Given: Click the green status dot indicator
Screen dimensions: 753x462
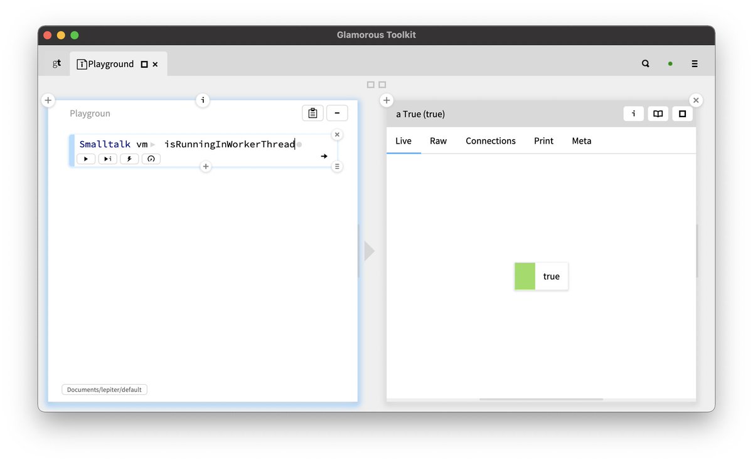Looking at the screenshot, I should coord(670,63).
